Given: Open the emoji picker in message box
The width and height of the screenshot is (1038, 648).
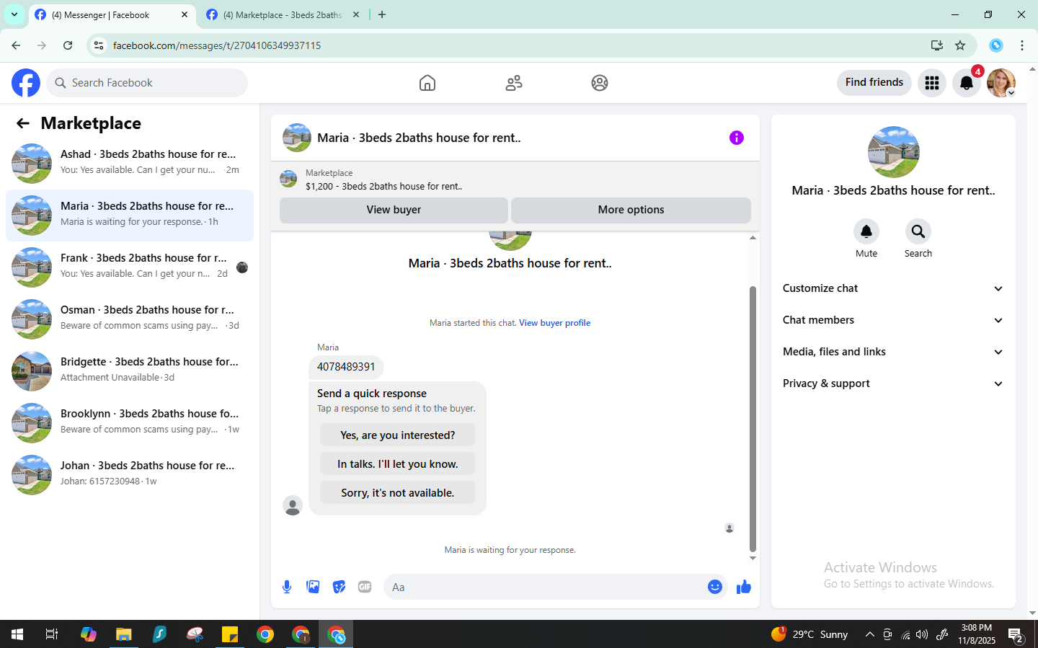Looking at the screenshot, I should pos(715,587).
